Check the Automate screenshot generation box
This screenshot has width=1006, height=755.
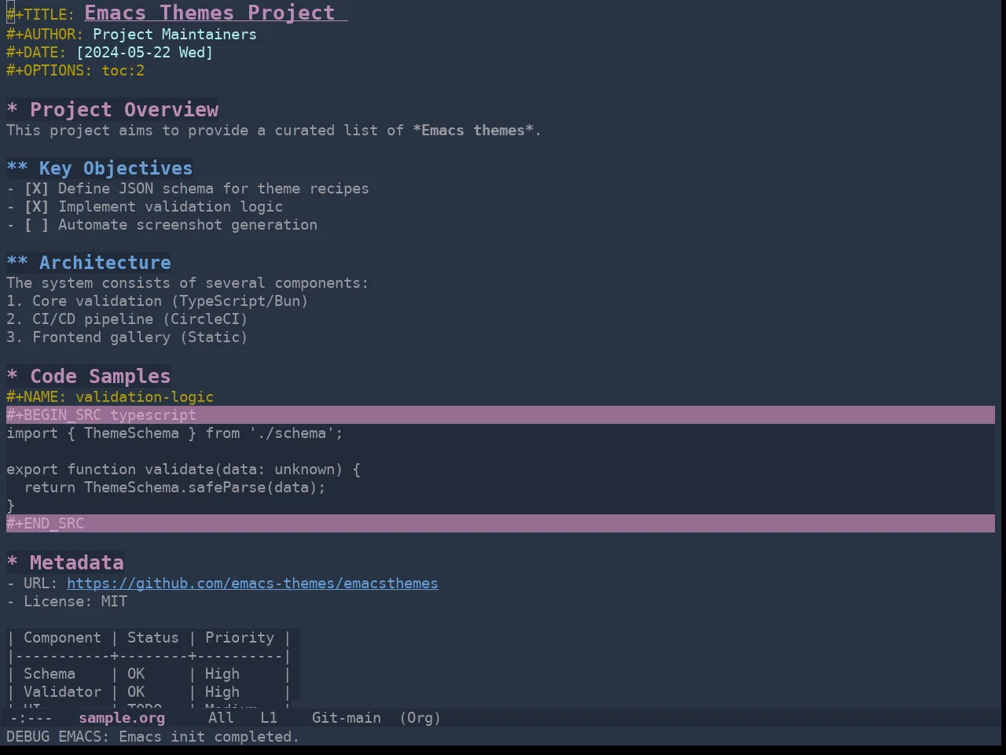[36, 225]
